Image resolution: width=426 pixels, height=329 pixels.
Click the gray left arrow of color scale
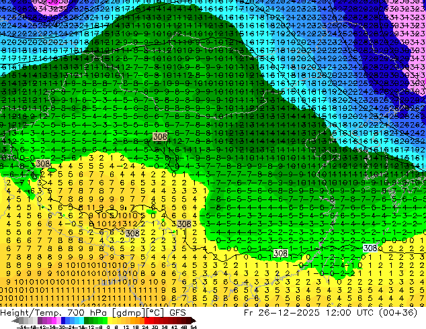(x=15, y=320)
